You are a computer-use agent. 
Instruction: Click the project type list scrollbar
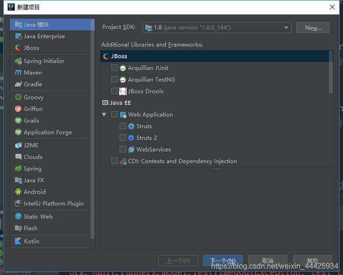93,129
